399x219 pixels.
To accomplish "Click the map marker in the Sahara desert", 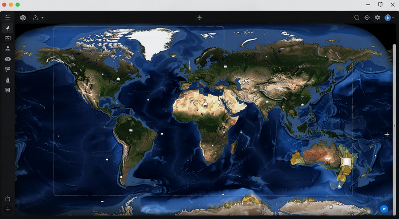I will pos(205,104).
